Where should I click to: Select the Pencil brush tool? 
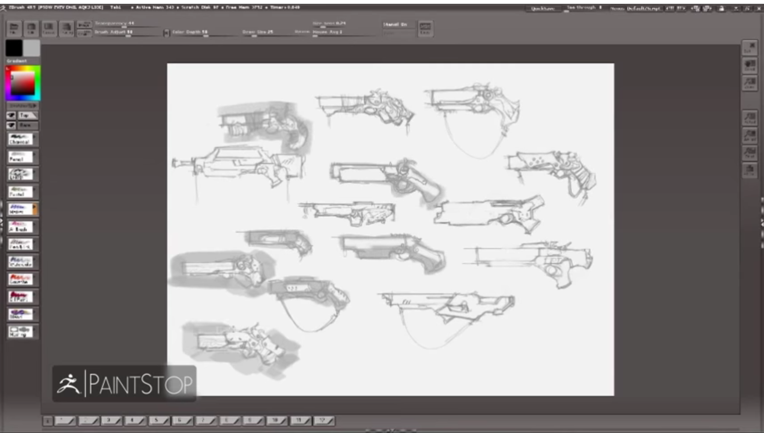20,157
